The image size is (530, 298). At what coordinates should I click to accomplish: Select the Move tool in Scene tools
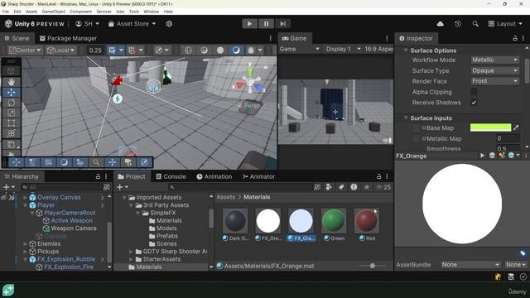click(x=11, y=92)
